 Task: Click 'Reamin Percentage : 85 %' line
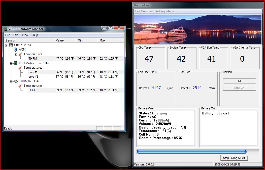[160, 138]
